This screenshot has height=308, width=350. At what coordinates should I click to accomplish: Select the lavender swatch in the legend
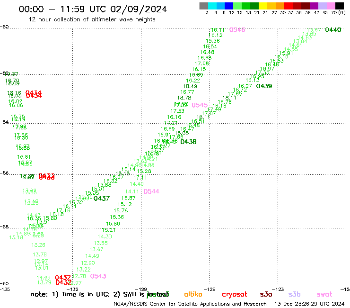tap(322, 6)
